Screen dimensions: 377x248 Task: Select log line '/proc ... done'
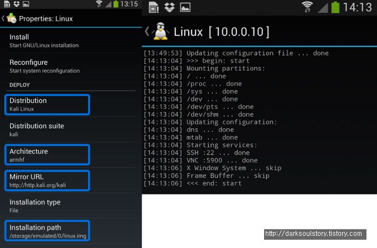coord(214,84)
